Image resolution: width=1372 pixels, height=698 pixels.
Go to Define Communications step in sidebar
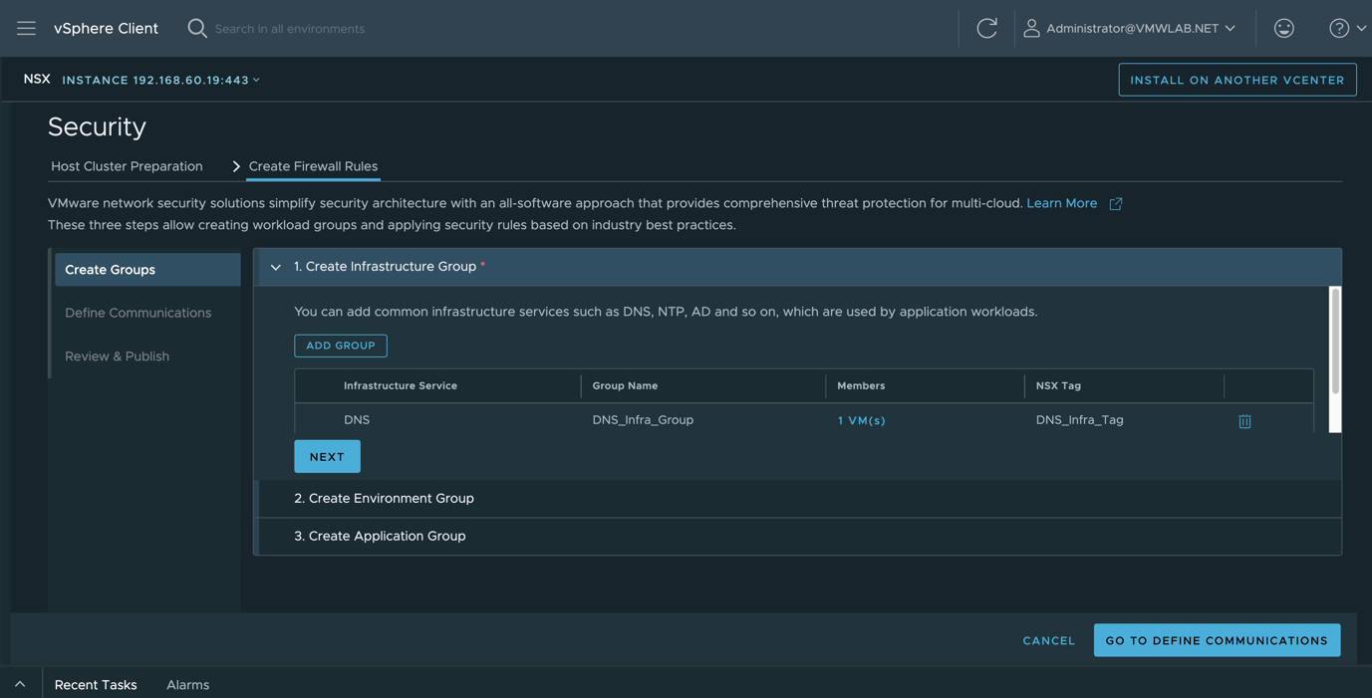tap(137, 313)
